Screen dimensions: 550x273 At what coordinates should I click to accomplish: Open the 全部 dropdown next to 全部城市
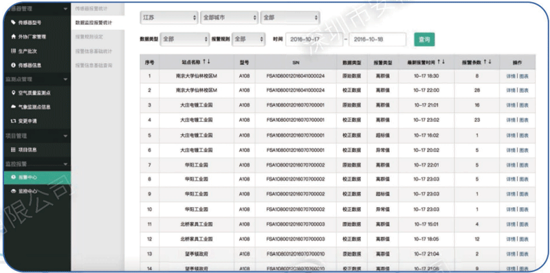pyautogui.click(x=289, y=18)
